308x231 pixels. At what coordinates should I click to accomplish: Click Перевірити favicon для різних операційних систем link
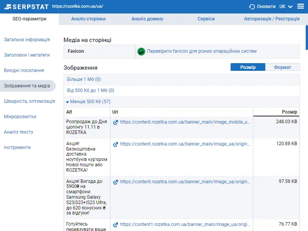[x=202, y=51]
